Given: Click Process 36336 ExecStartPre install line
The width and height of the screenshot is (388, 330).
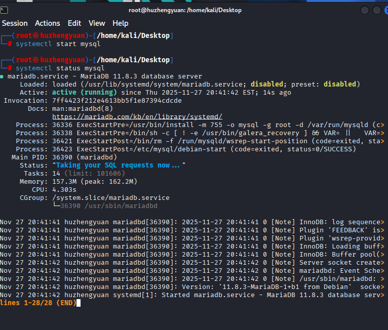Looking at the screenshot, I should 200,125.
